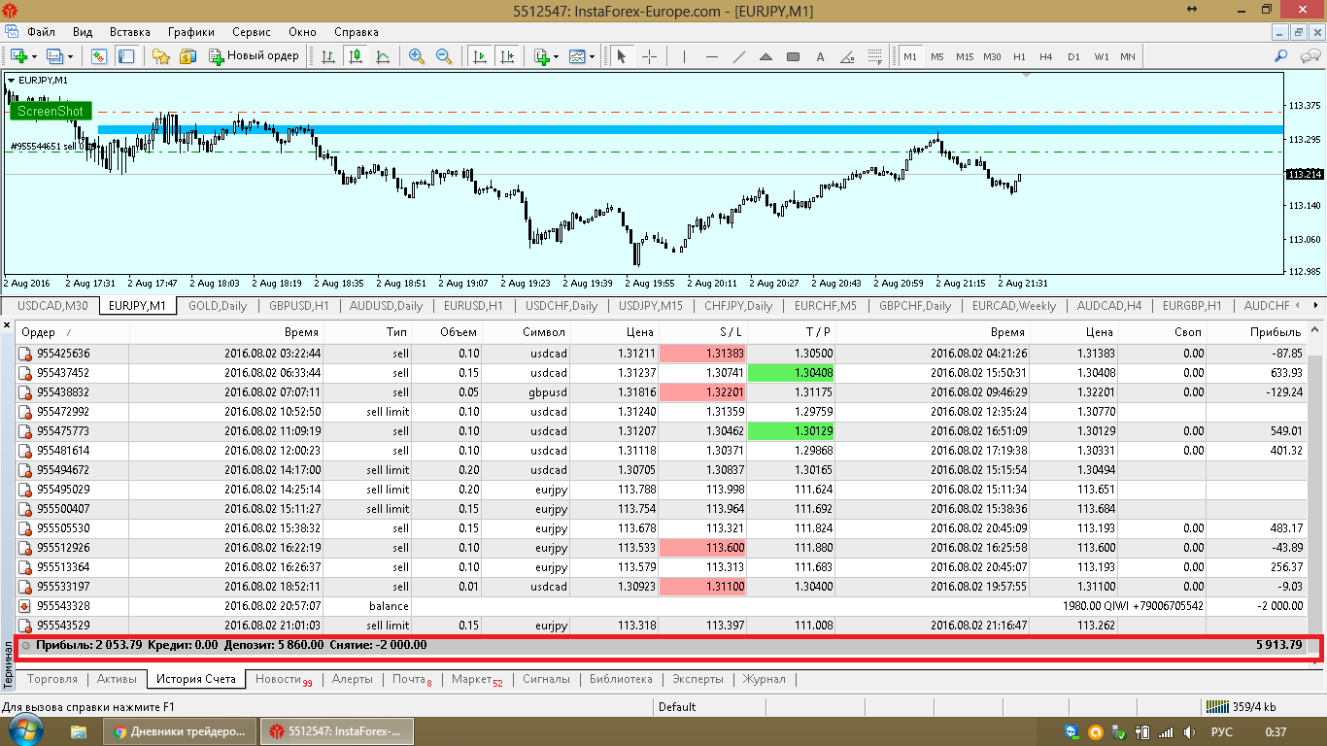1327x746 pixels.
Task: Open the Indicators list icon
Action: [x=541, y=56]
